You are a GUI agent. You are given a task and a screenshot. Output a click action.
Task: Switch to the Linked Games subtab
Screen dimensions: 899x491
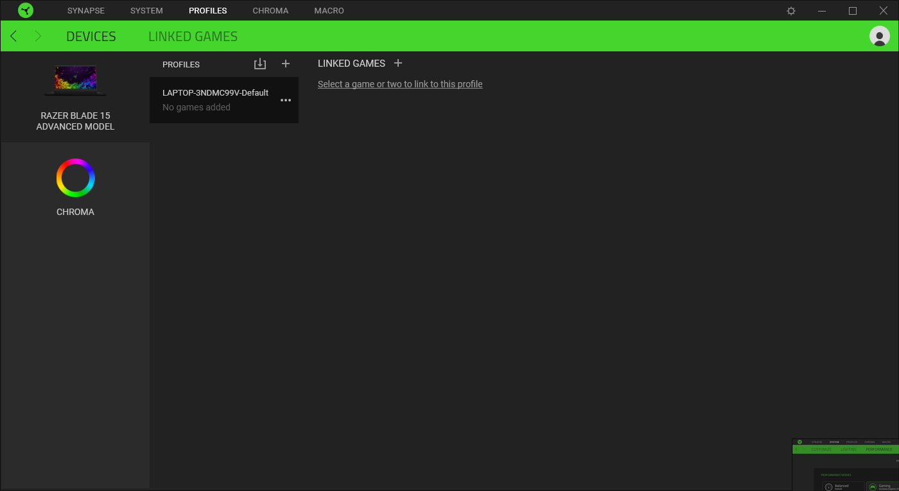tap(193, 37)
